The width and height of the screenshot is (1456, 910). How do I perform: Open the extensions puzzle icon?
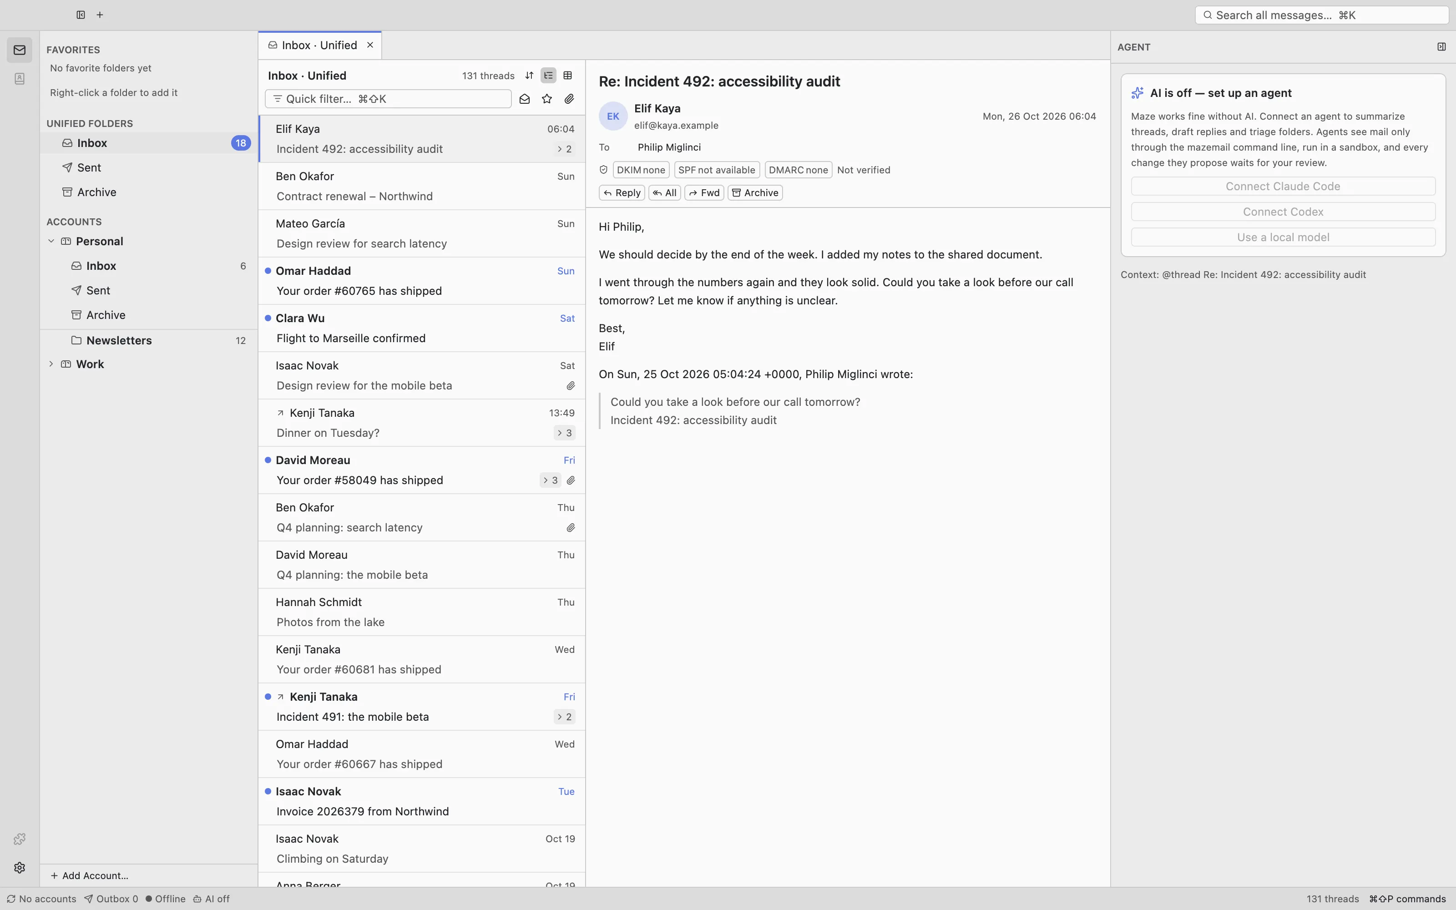pos(19,839)
